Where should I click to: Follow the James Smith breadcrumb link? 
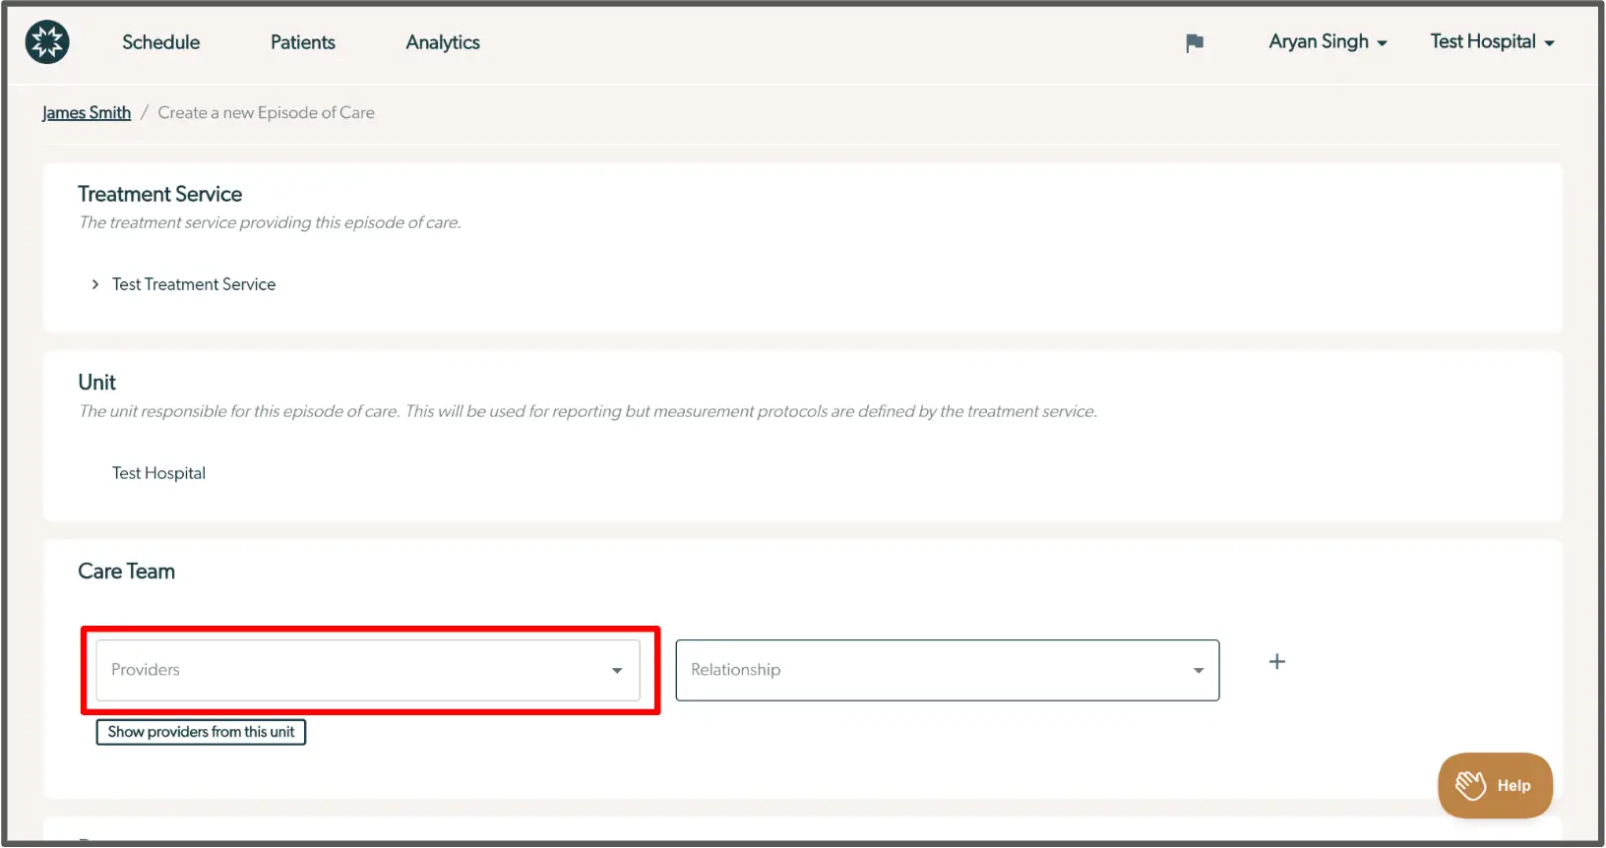[x=87, y=113]
